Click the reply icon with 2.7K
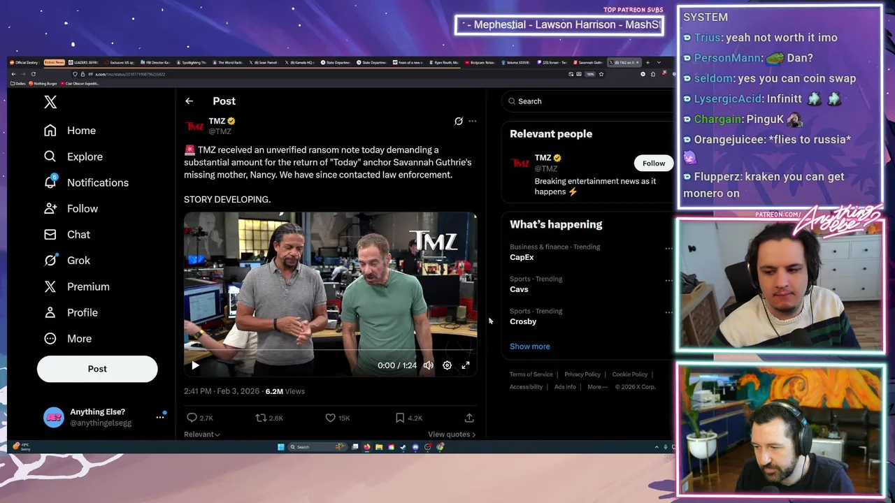 coord(192,418)
